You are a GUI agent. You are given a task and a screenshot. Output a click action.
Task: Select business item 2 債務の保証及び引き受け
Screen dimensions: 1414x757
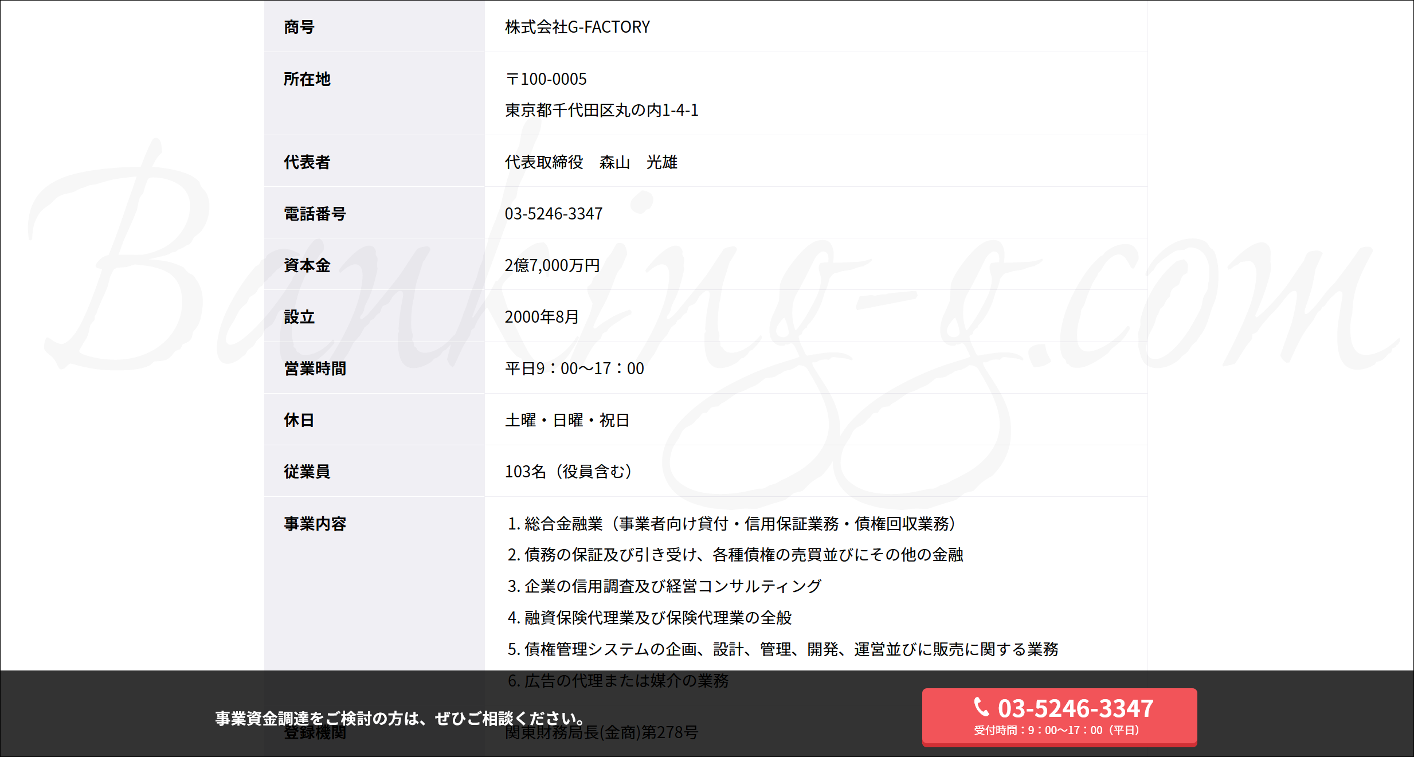735,555
